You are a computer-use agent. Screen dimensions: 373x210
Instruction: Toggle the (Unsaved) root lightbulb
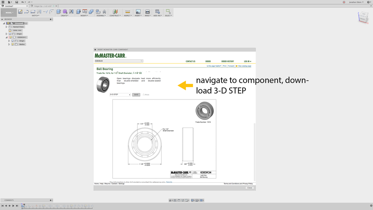[x=8, y=23]
